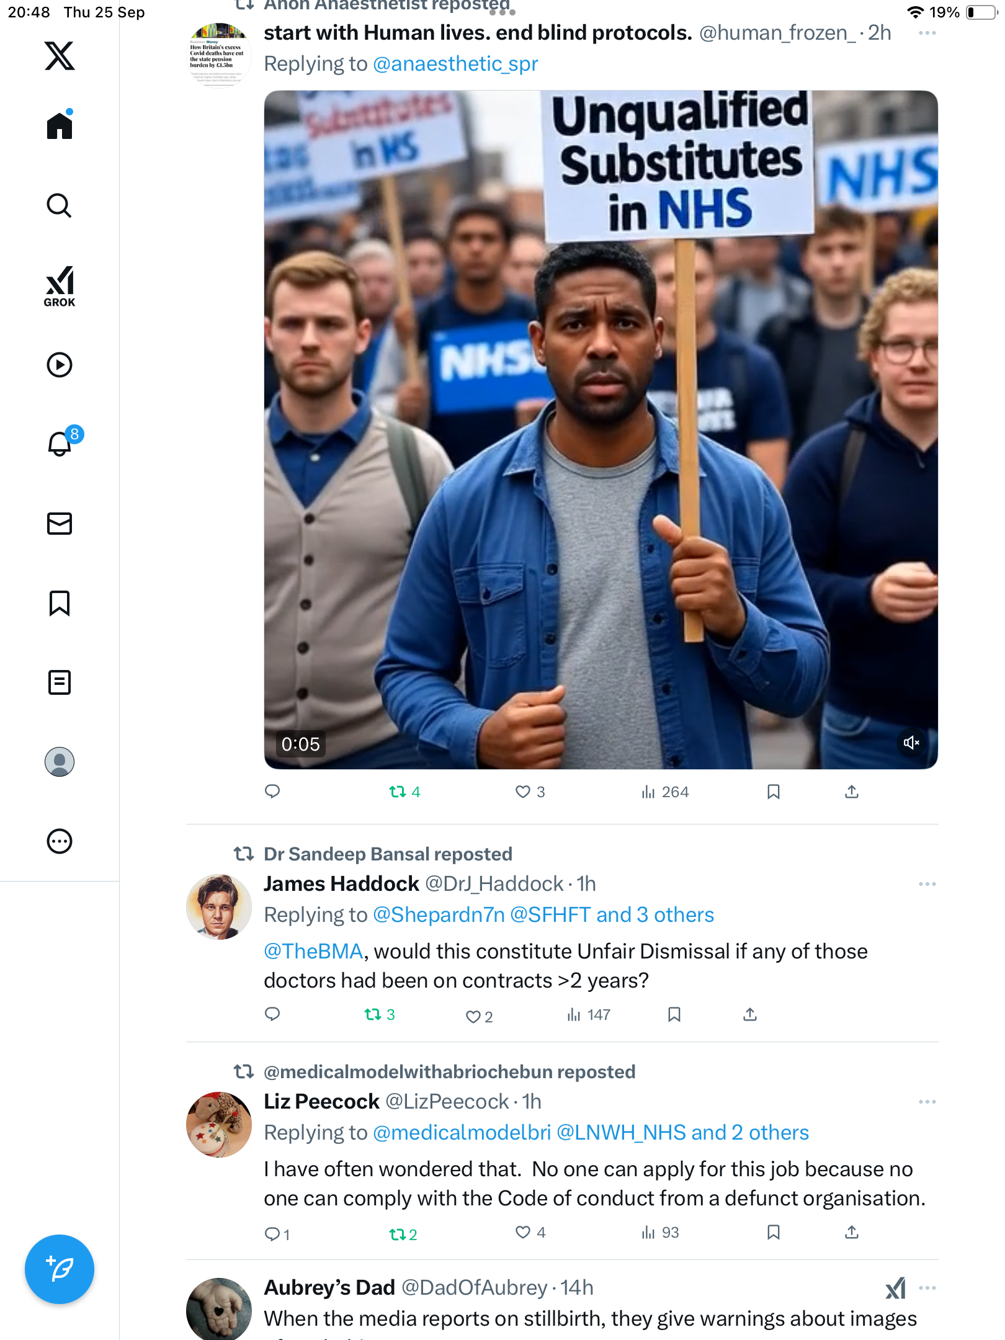Open more options for Liz Peecock's post

coord(927,1102)
